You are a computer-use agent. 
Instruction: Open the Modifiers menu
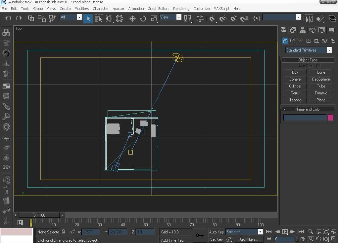(81, 9)
